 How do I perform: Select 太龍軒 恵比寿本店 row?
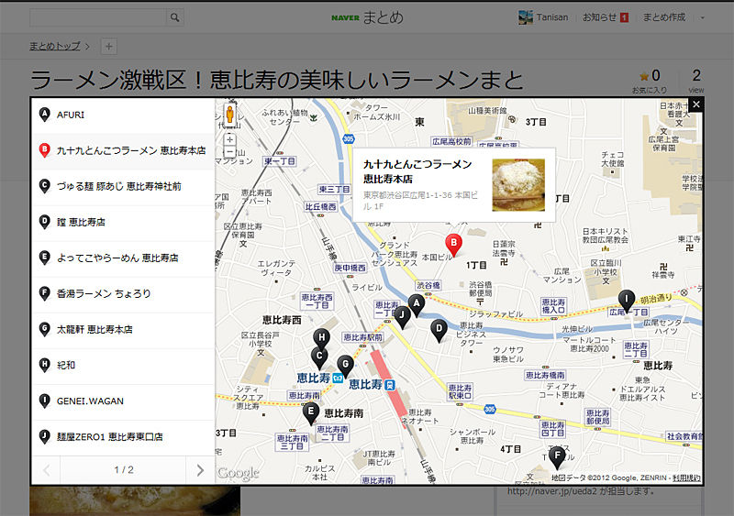tap(124, 329)
